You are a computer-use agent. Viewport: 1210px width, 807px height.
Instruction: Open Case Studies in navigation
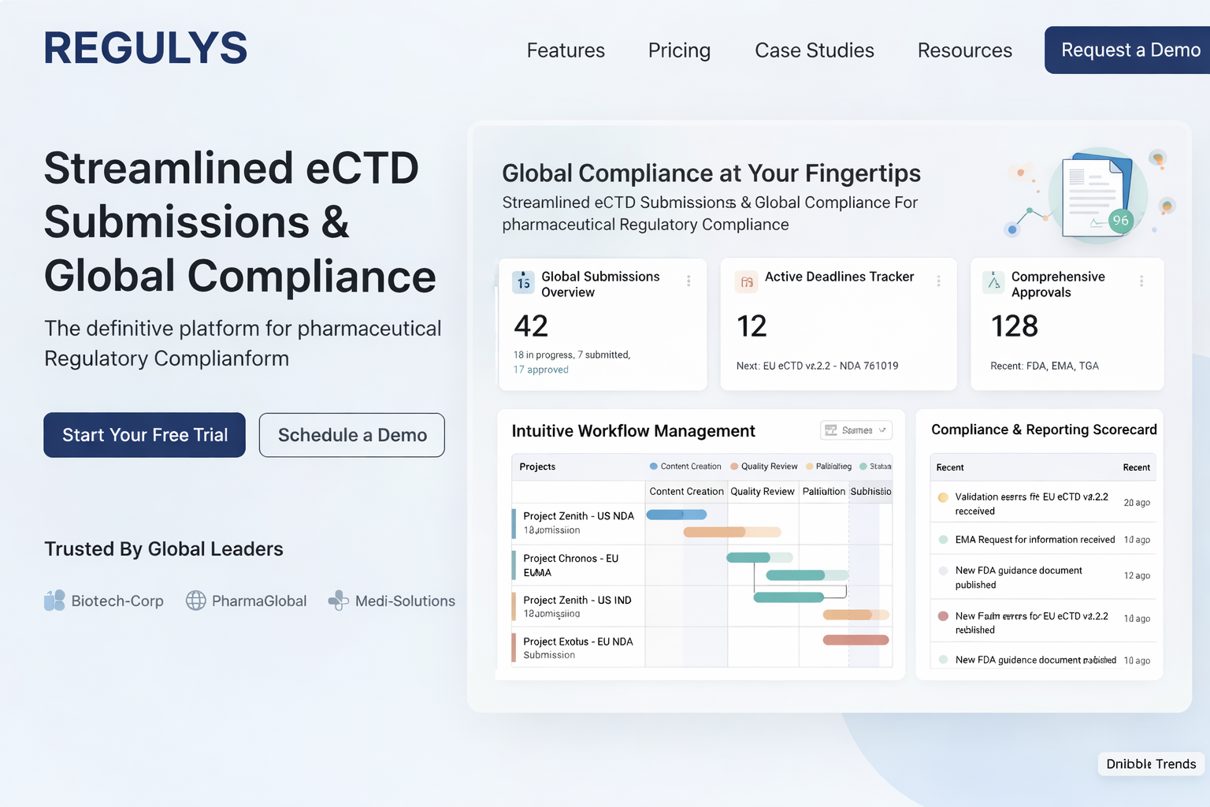pos(815,50)
